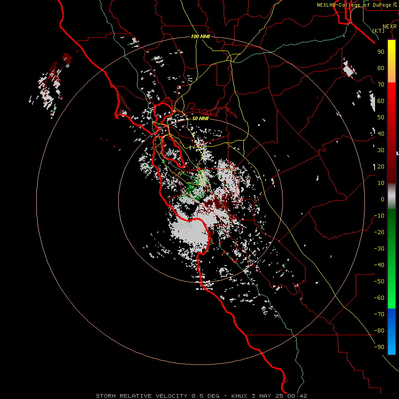
Task: Select the -20 value on velocity scale
Action: (379, 232)
